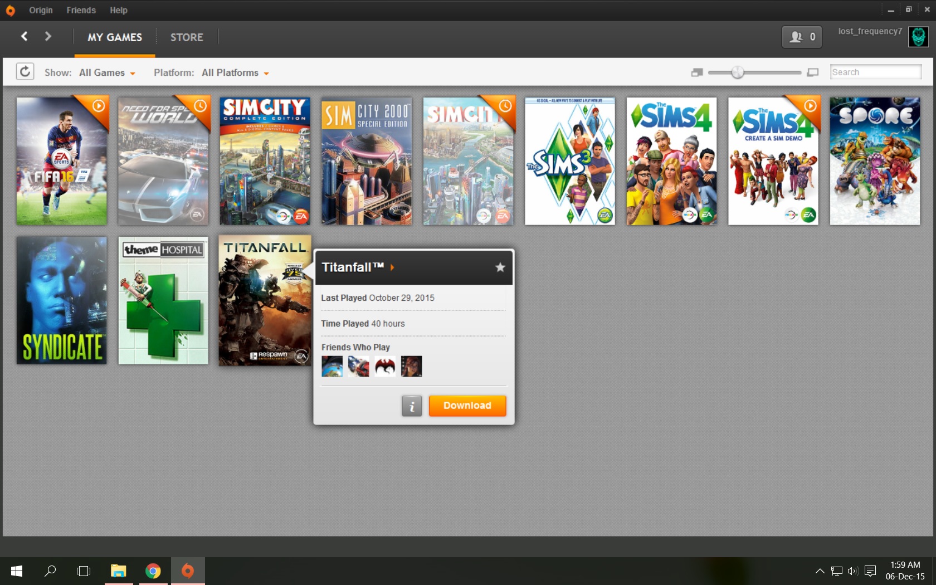The width and height of the screenshot is (936, 585).
Task: Open the Friends menu
Action: tap(81, 10)
